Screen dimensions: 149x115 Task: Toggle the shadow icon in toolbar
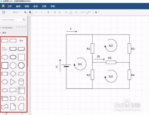[x=76, y=12]
